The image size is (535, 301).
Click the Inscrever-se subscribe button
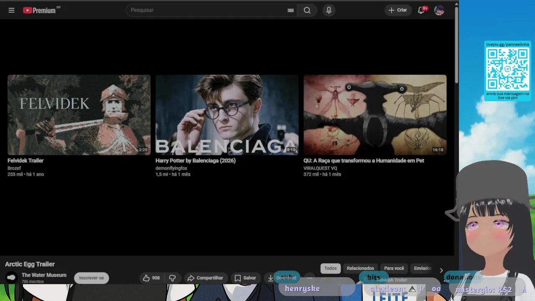coord(92,278)
